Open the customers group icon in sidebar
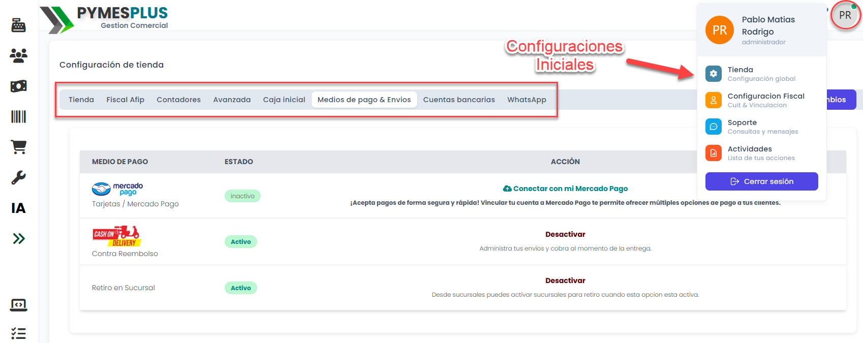This screenshot has height=343, width=863. tap(18, 55)
